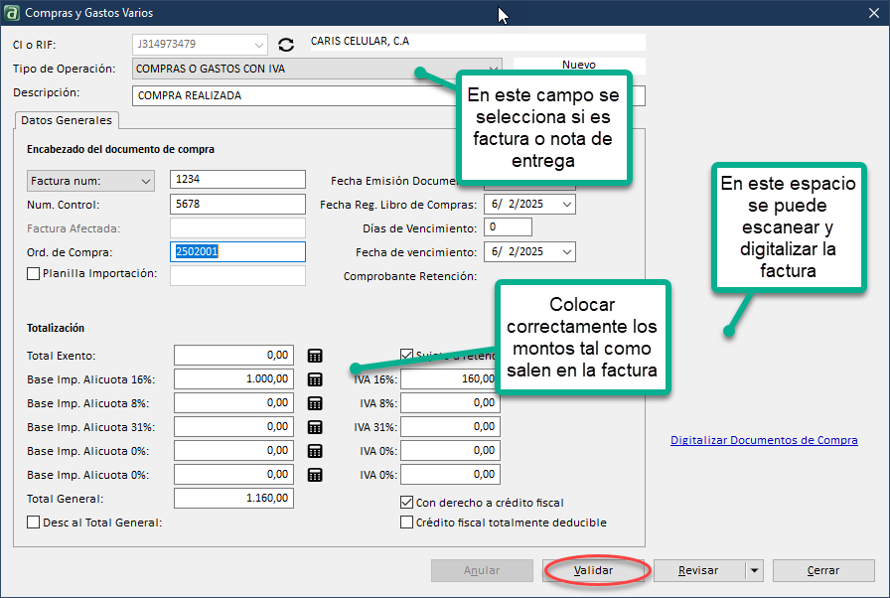
Task: Click calculator icon for first Alicuota 0% row
Action: pos(315,451)
